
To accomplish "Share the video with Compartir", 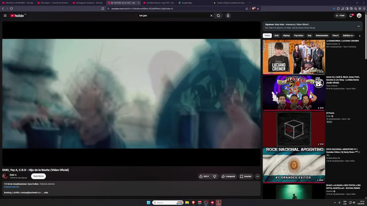I will pyautogui.click(x=229, y=177).
